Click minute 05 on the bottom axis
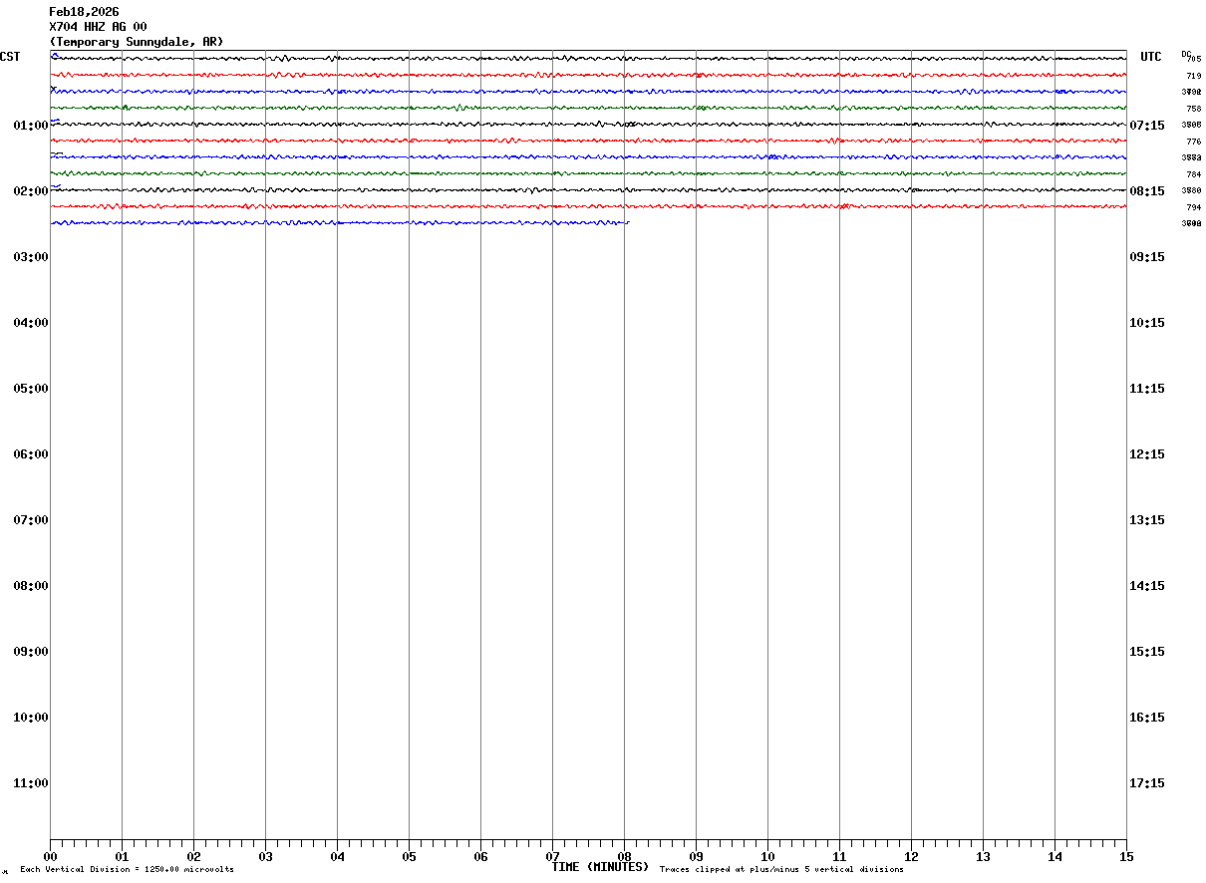The width and height of the screenshot is (1206, 883). coord(409,856)
